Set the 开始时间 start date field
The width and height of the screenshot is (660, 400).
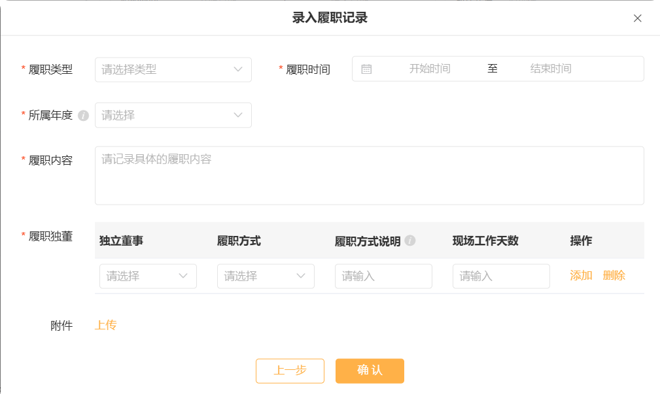430,69
